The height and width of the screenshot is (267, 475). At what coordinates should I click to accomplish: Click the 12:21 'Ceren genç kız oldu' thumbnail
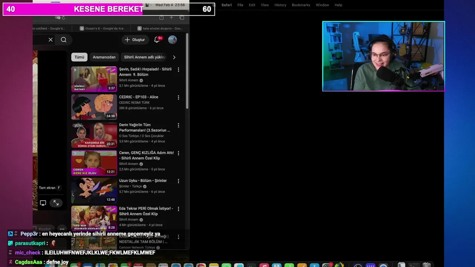(x=94, y=162)
